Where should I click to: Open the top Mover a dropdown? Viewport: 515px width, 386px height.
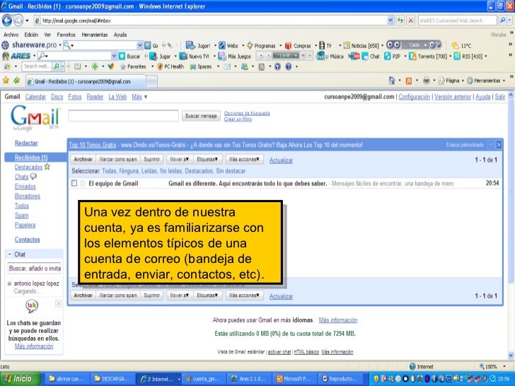point(180,159)
